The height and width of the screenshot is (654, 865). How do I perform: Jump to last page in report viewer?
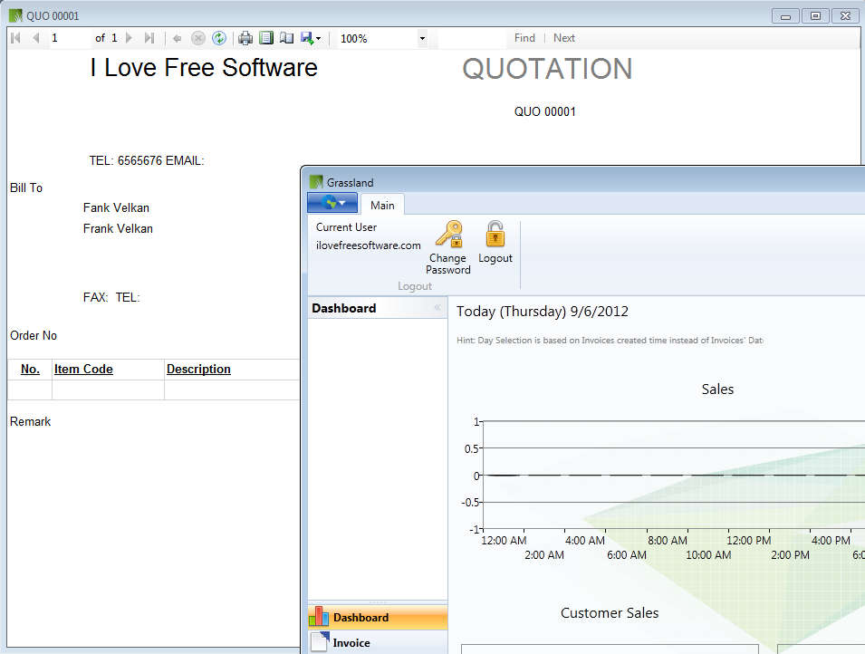[149, 38]
